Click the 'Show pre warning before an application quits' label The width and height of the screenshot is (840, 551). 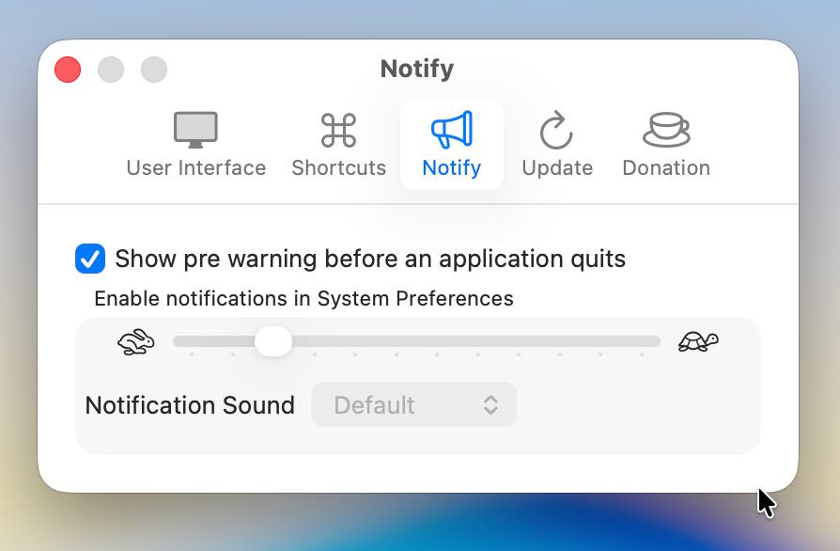(370, 259)
